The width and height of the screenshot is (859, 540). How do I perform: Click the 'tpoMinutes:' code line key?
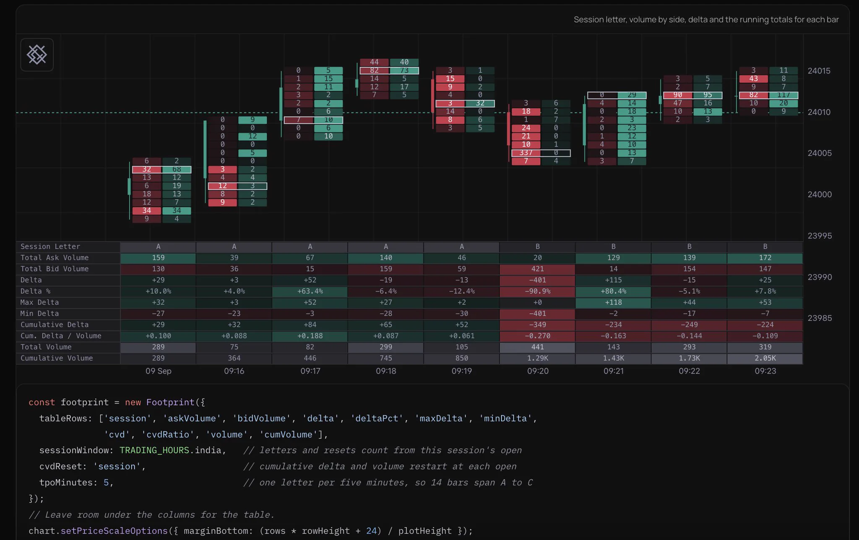(69, 483)
